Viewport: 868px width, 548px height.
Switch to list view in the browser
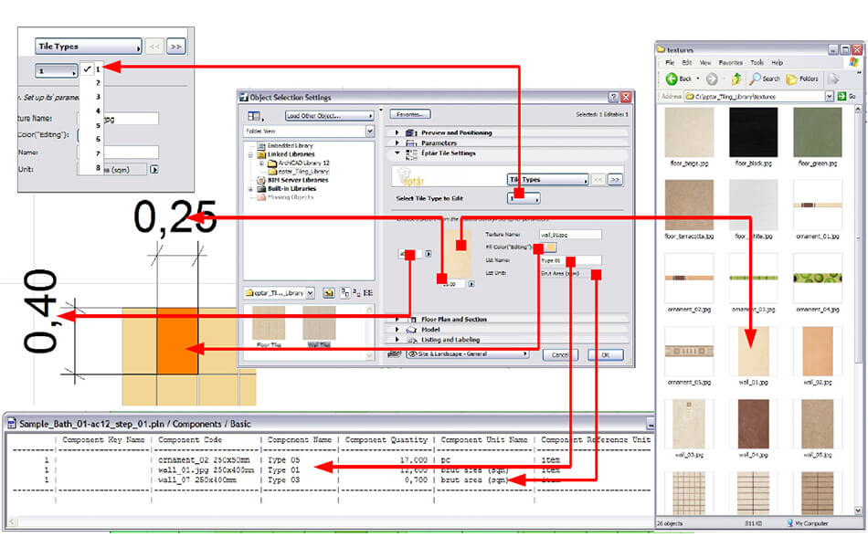click(x=368, y=293)
